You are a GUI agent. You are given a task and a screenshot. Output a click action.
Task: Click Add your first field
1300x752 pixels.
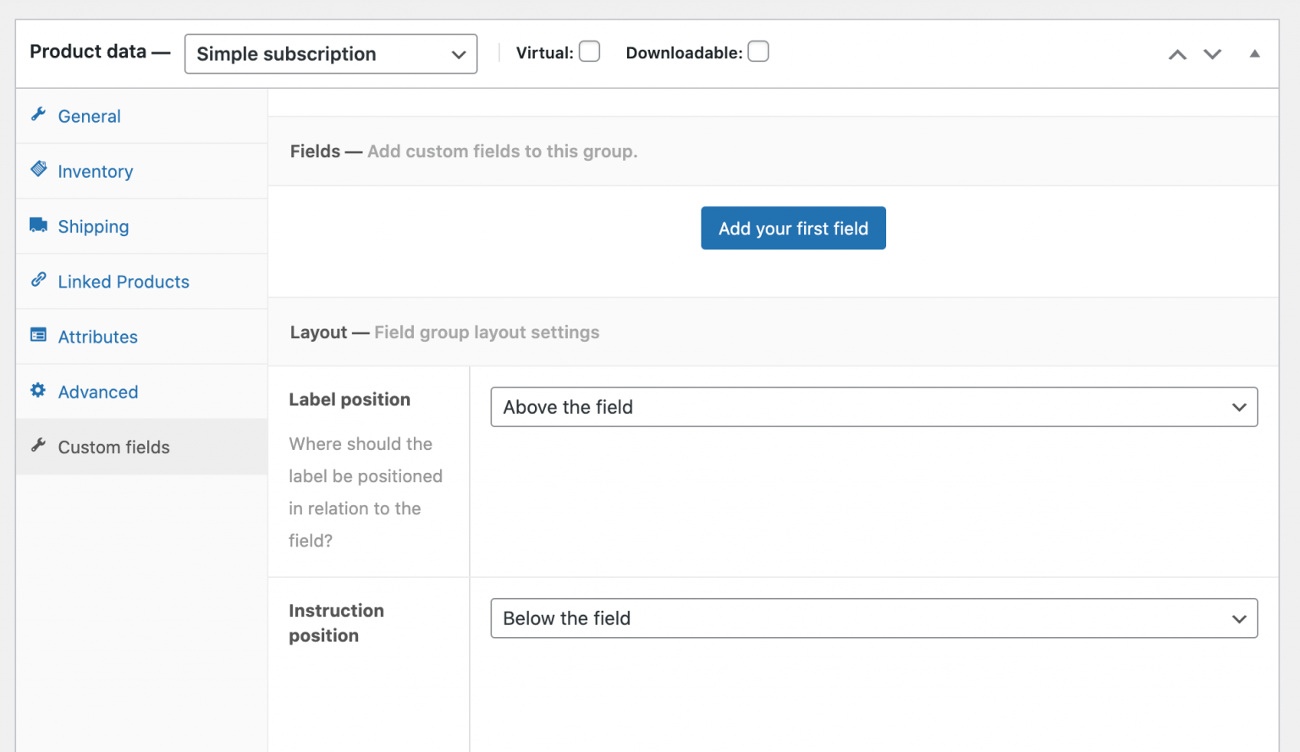tap(793, 228)
